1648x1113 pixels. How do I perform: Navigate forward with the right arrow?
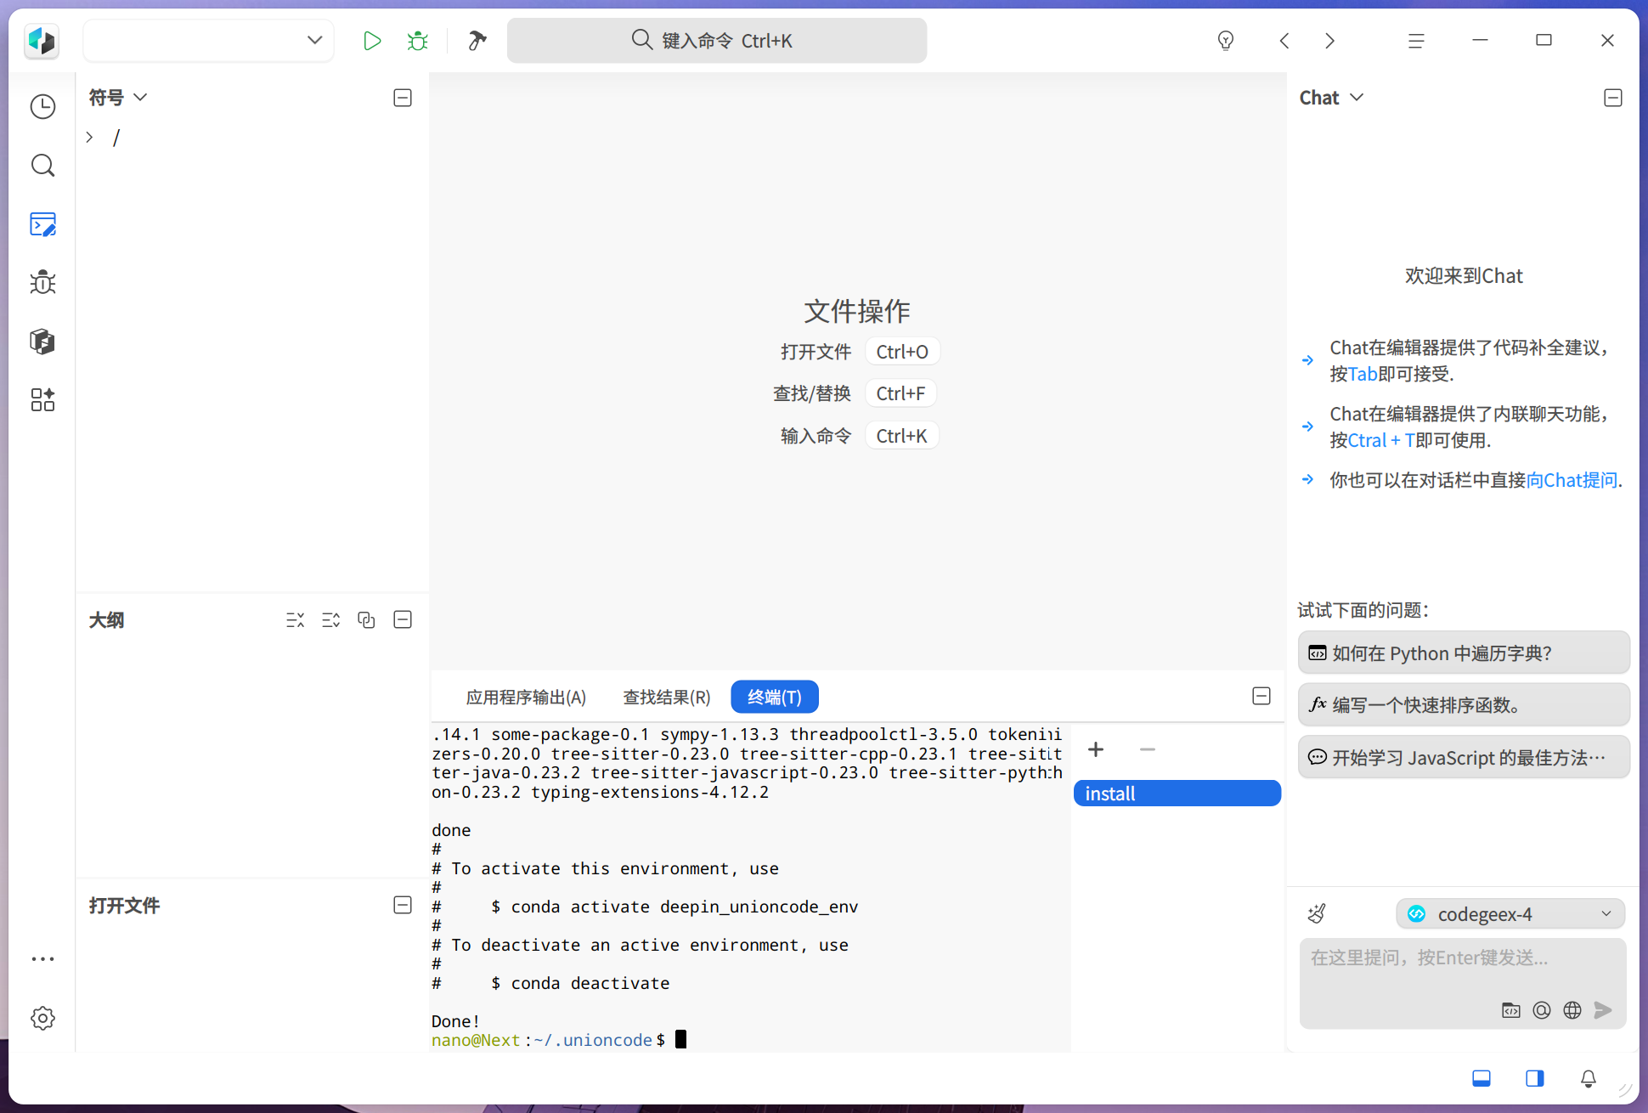coord(1330,41)
